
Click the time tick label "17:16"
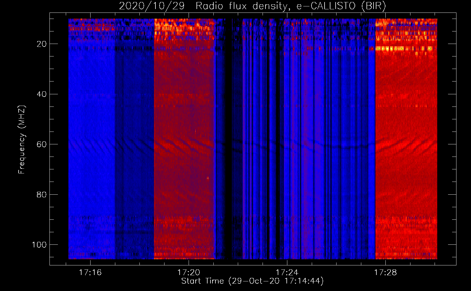(x=90, y=272)
